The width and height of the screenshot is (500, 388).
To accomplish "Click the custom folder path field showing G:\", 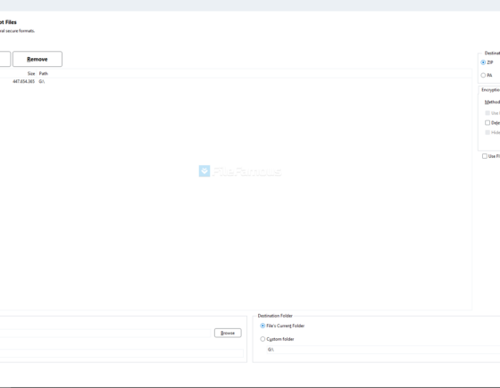I will [x=383, y=350].
